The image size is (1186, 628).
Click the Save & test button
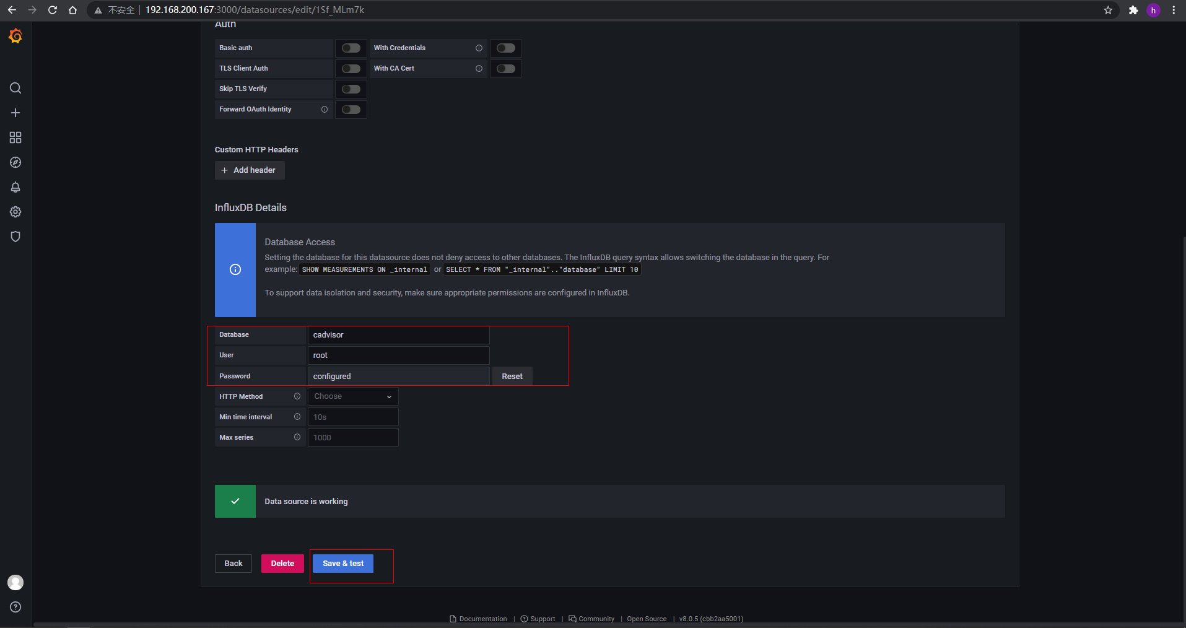(343, 564)
